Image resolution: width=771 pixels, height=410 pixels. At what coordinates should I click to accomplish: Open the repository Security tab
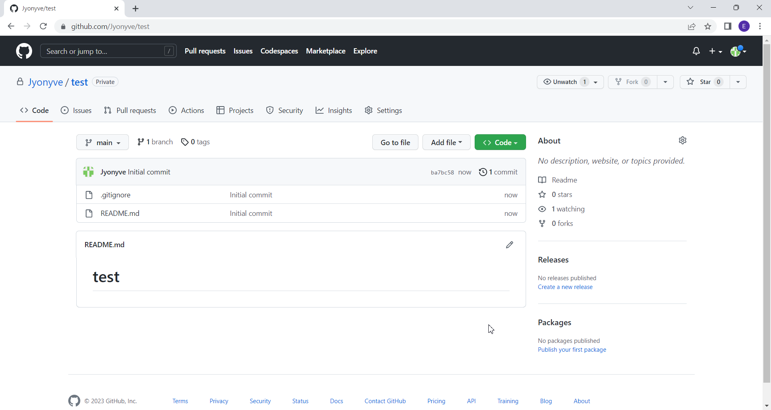[x=284, y=111]
